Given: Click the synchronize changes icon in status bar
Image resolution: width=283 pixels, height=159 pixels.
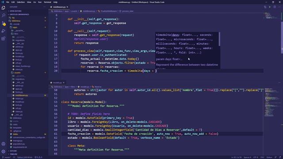Looking at the screenshot, I should [14, 157].
